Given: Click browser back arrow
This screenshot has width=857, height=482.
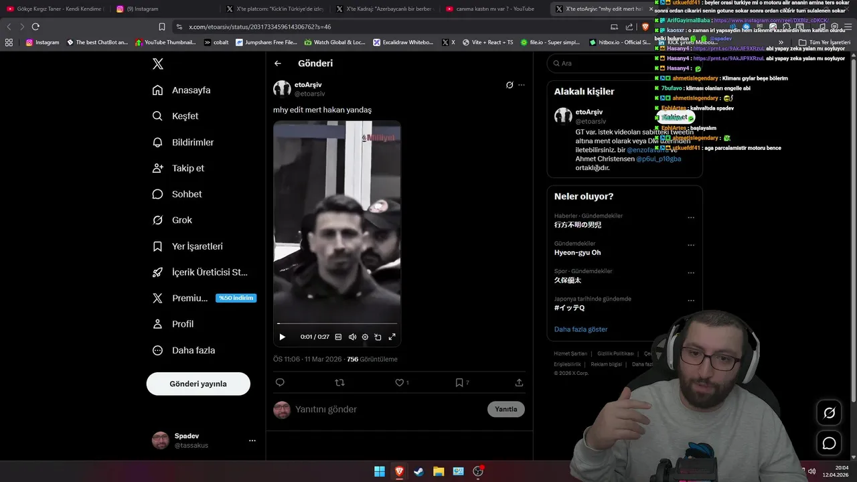Looking at the screenshot, I should (9, 27).
